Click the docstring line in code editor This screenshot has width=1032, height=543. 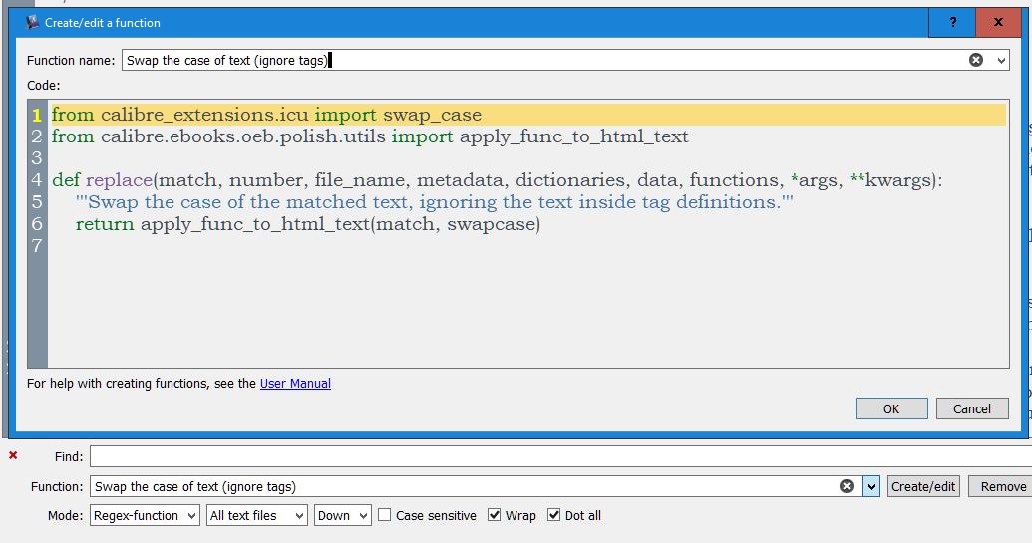[x=435, y=202]
